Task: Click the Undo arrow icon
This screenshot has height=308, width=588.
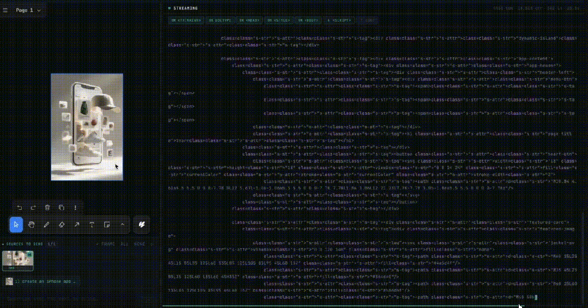Action: point(20,208)
